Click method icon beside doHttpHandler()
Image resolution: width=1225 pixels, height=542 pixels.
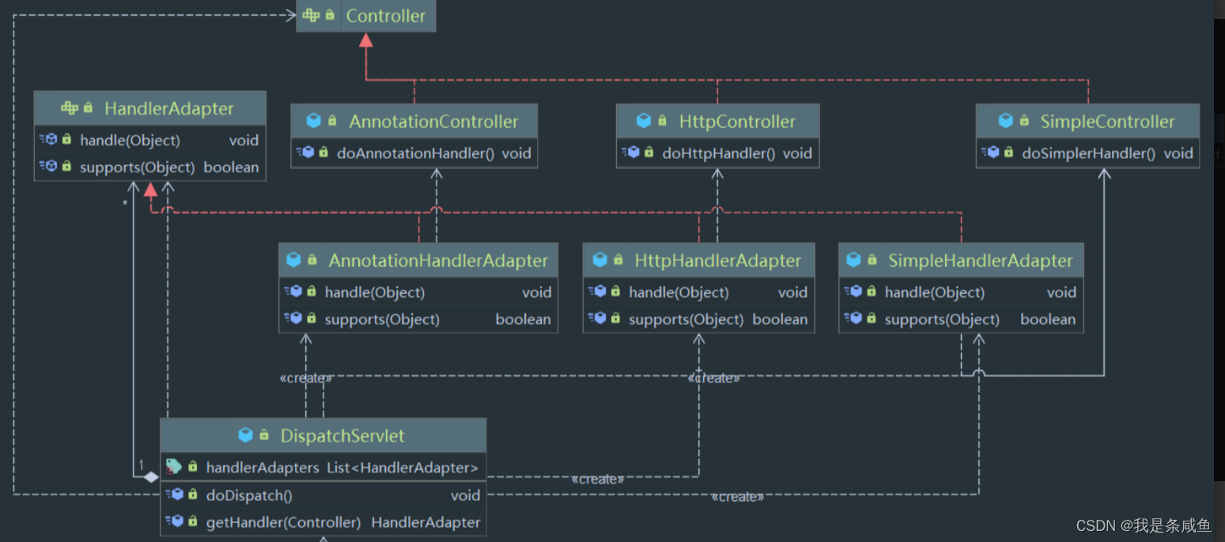(x=631, y=152)
